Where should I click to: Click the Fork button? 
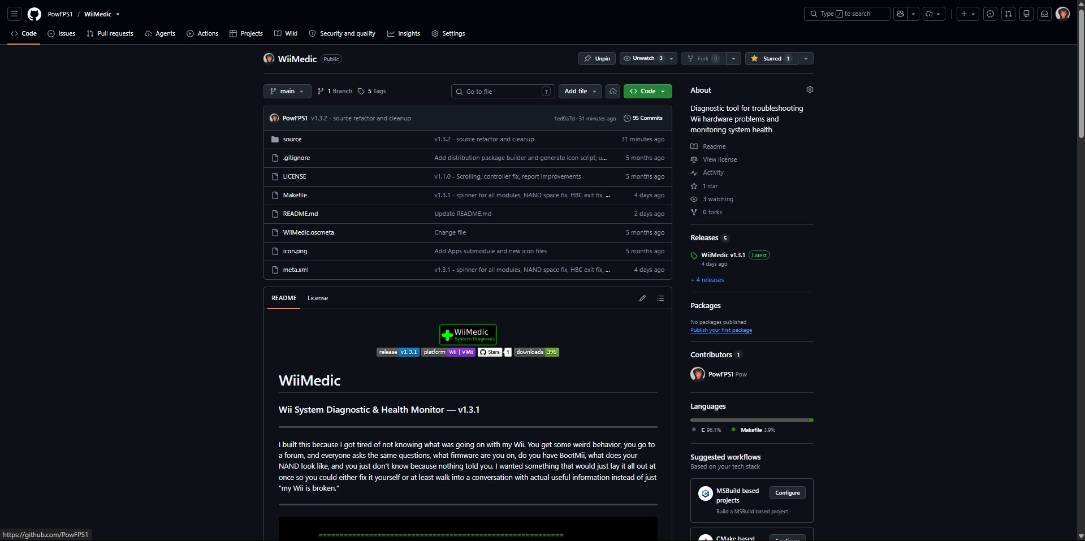click(x=703, y=58)
